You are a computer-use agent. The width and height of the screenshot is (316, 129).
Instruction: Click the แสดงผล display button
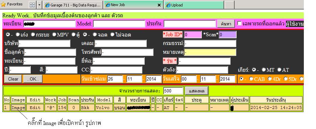pos(196,91)
